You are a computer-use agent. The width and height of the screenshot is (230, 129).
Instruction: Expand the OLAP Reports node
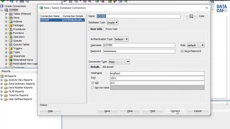tap(1, 92)
